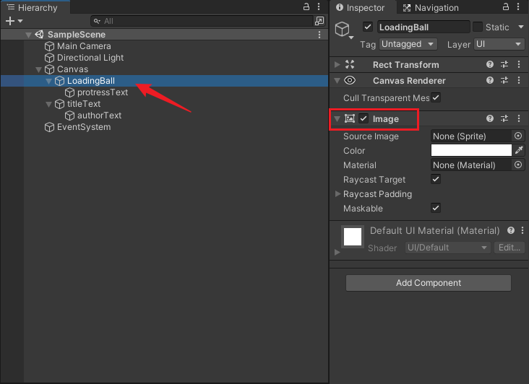Open Image component help reference
Image resolution: width=529 pixels, height=384 pixels.
tap(490, 118)
